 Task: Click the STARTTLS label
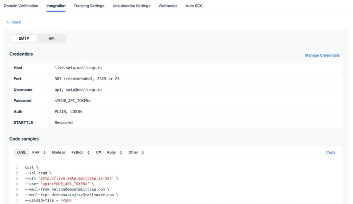23,123
